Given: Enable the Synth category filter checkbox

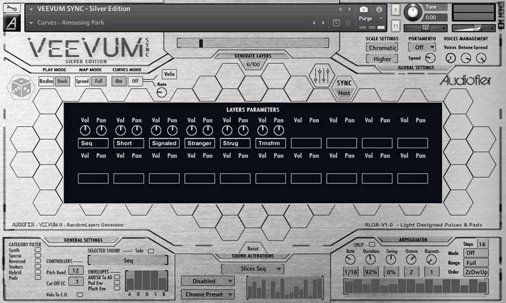Looking at the screenshot, I should coord(38,250).
